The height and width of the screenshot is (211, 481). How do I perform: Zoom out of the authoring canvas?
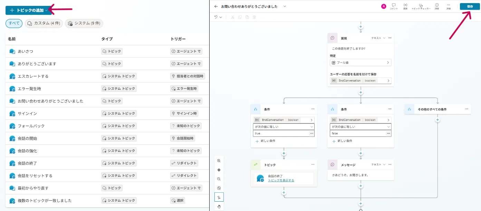point(219,179)
